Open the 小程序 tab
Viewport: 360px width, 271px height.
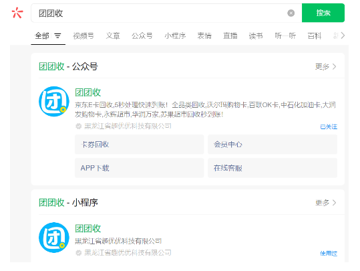click(x=175, y=36)
